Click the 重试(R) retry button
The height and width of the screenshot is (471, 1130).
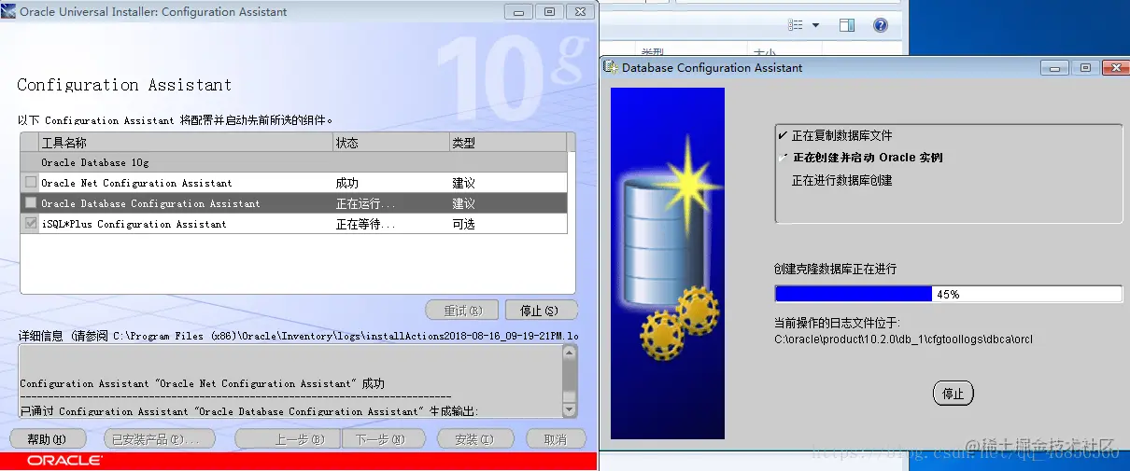point(461,311)
